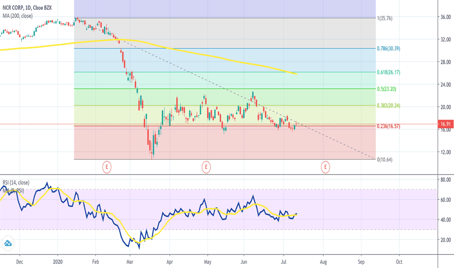Viewport: 454px width, 268px height.
Task: Click the 60.00 RSI axis label
Action: tap(446, 200)
